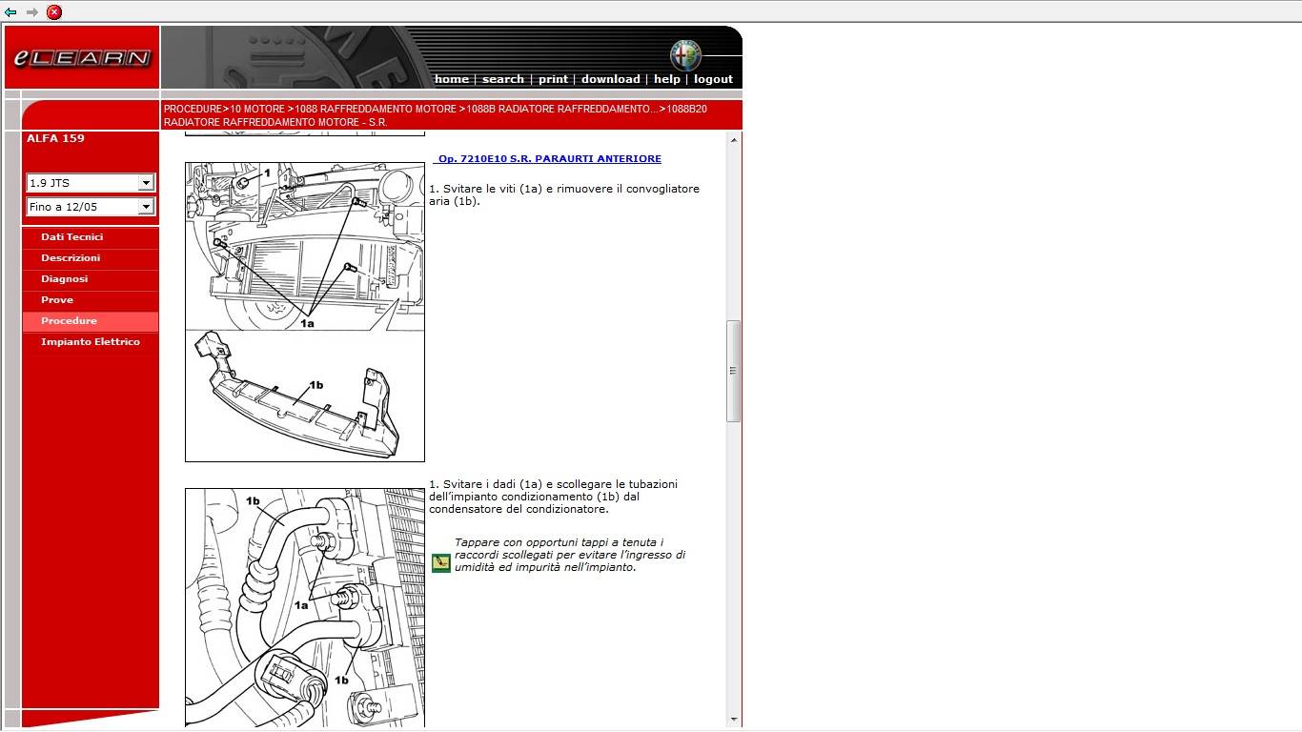
Task: Click the text 'Svitare i dadi (1a)'
Action: 493,484
